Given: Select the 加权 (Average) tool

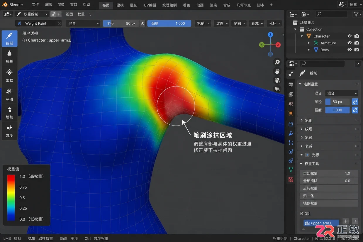Looking at the screenshot, I should click(9, 76).
